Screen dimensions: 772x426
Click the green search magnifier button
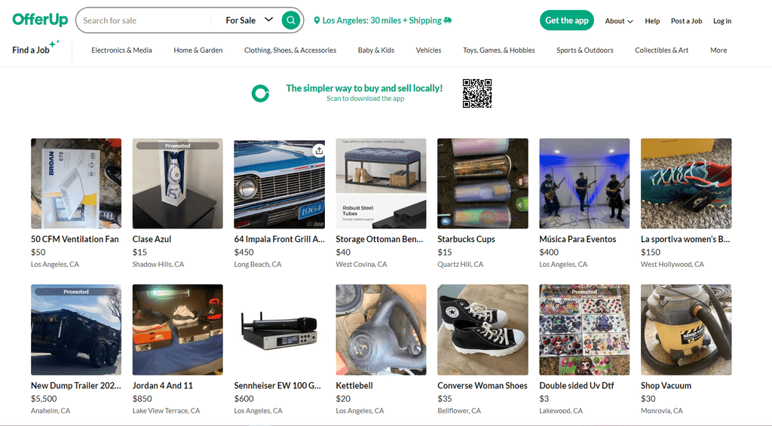coord(291,20)
